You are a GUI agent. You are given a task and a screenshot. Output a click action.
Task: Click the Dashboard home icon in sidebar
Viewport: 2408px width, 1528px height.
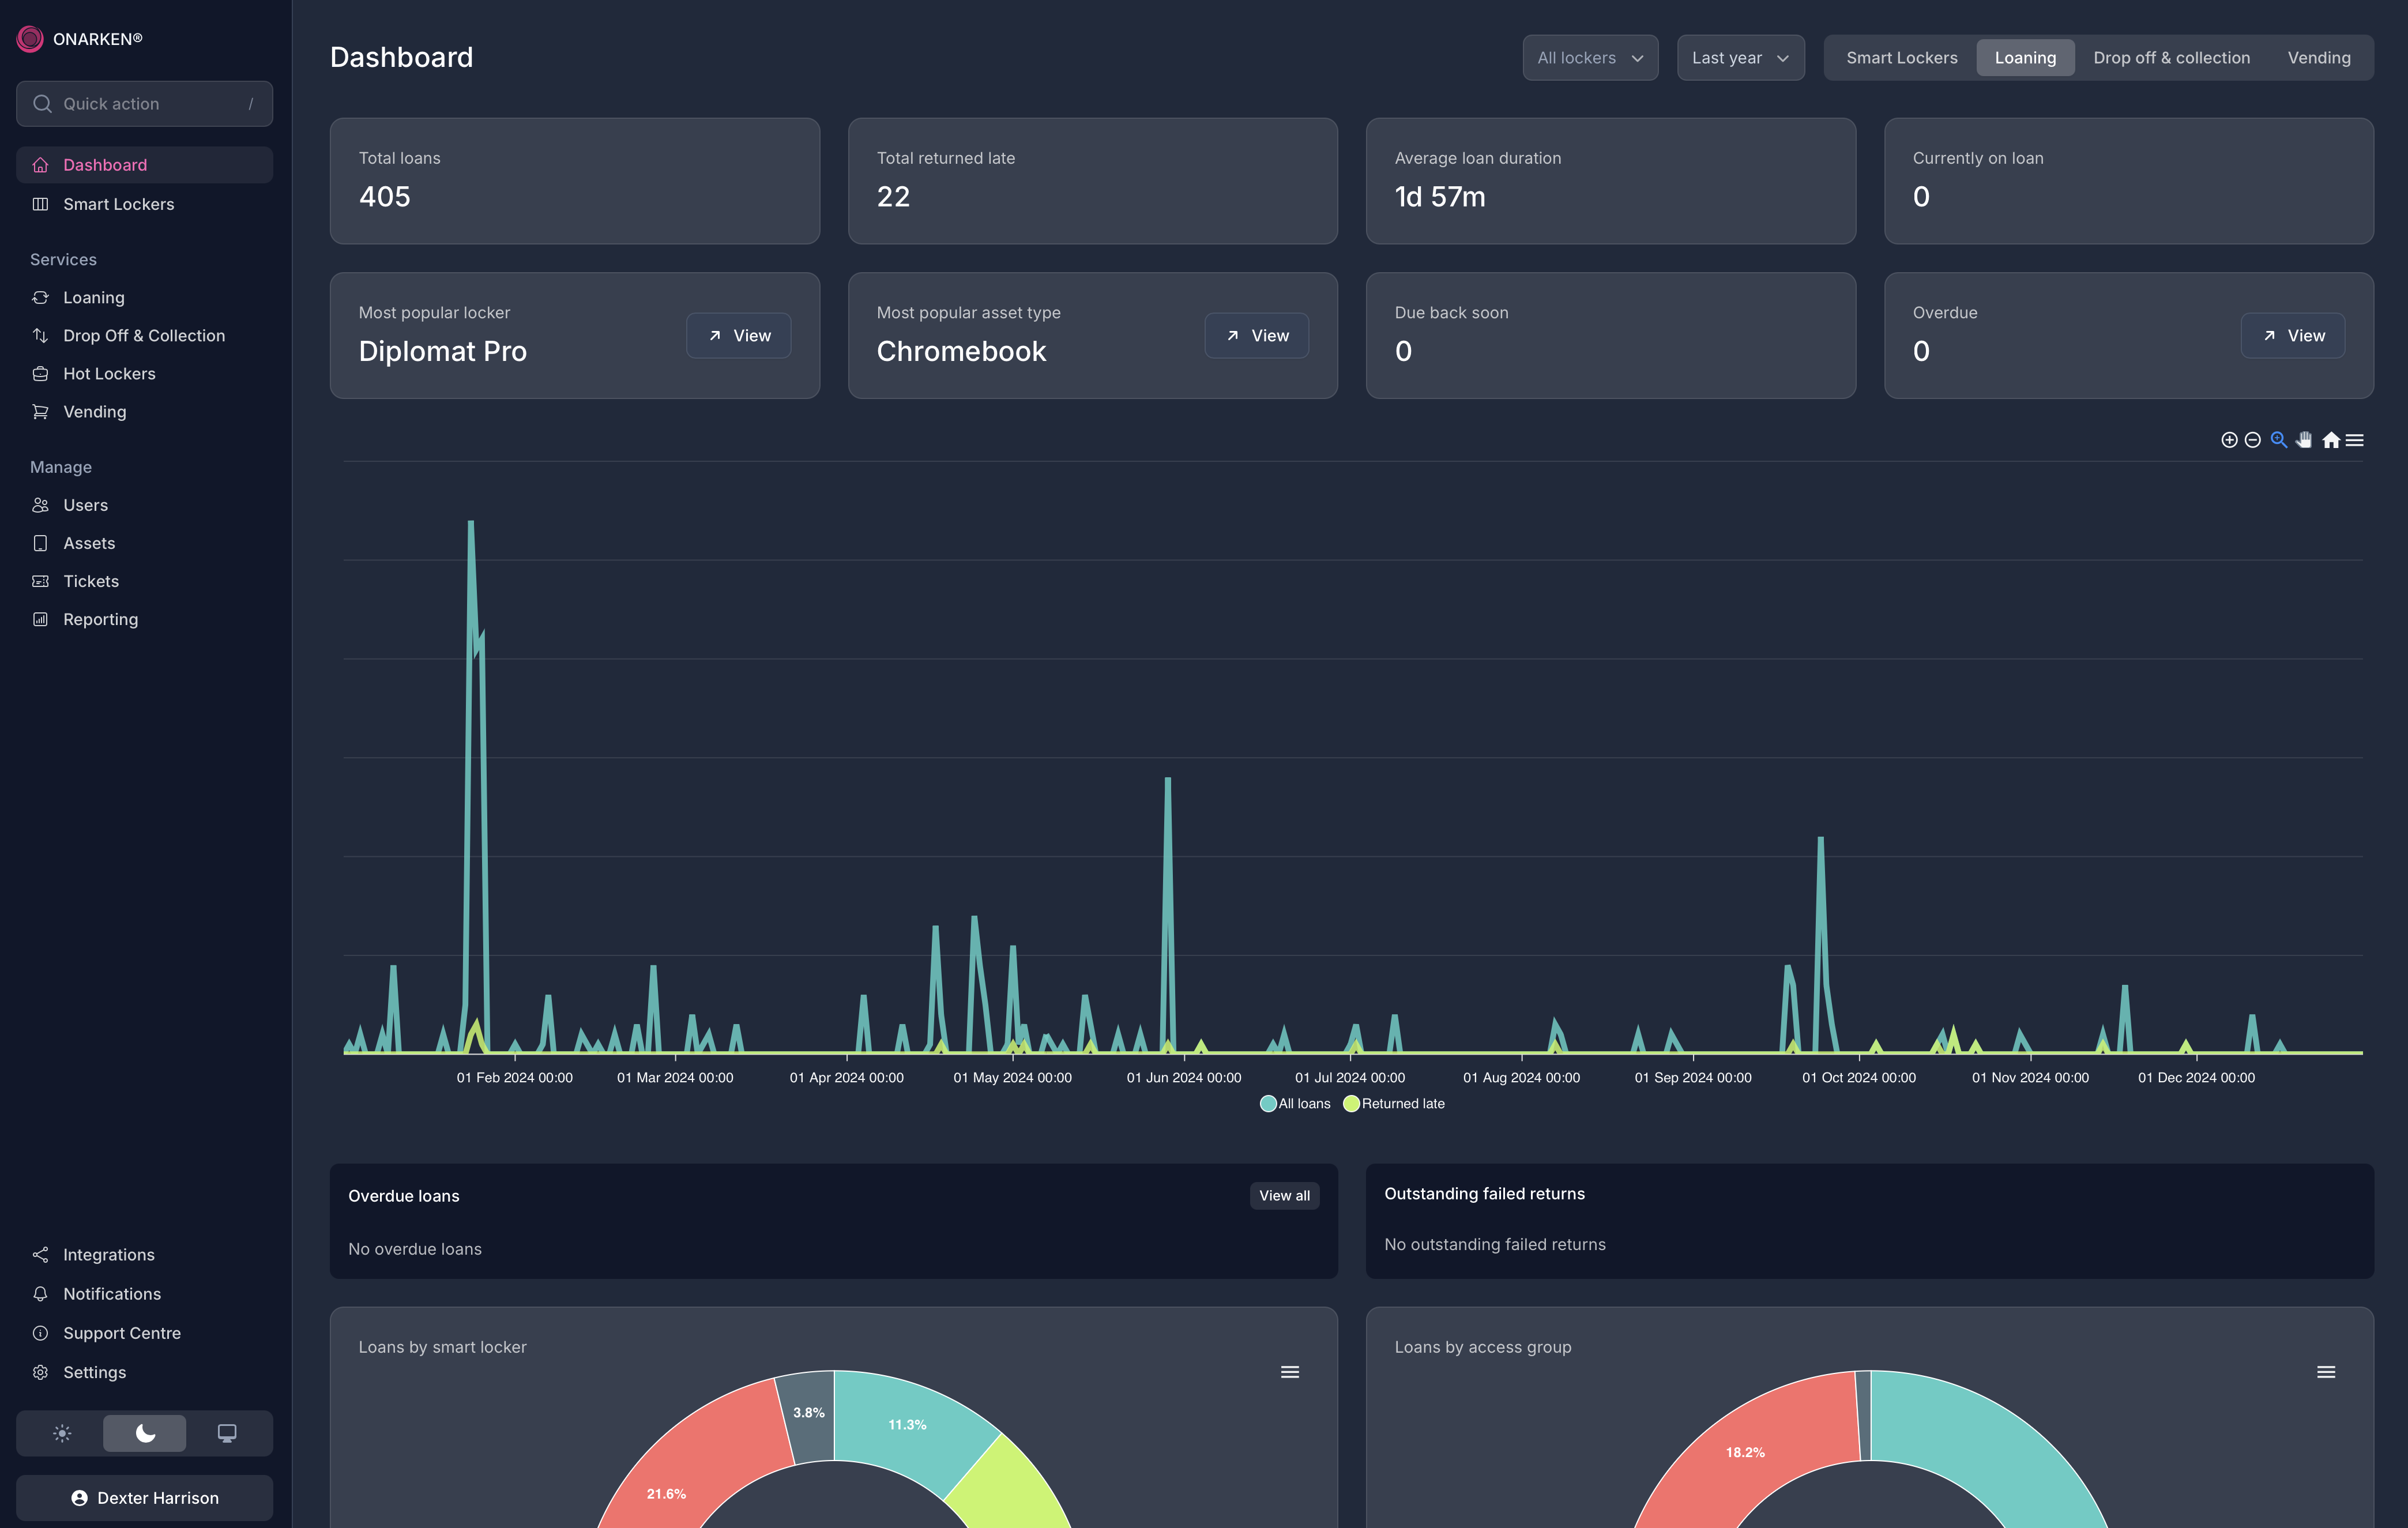tap(40, 165)
